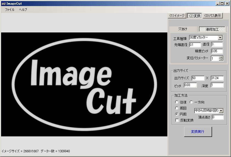Click the 精度ピッチ input field
231x157 pixels.
tap(217, 51)
